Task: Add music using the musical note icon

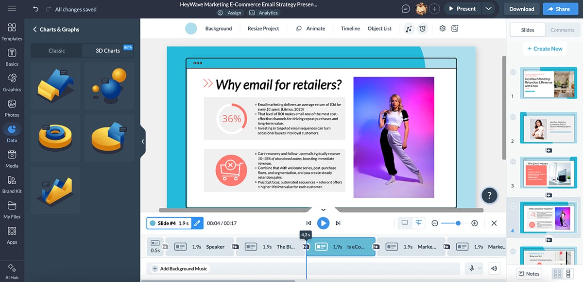Action: [410, 28]
